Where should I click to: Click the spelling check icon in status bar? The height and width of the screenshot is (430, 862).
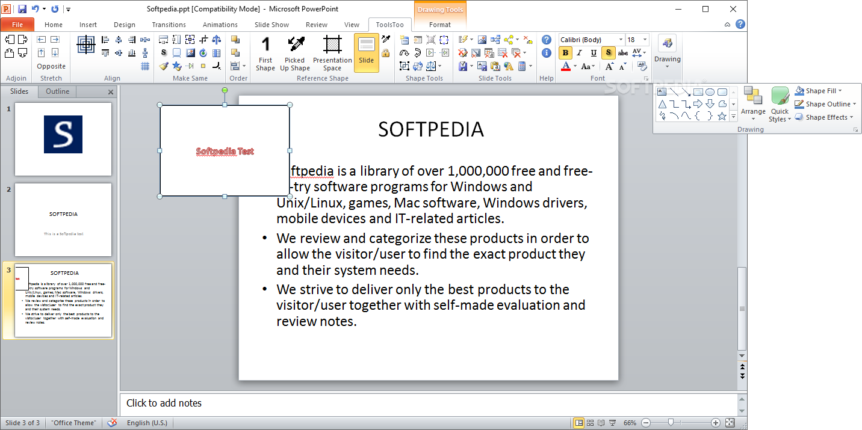(x=112, y=423)
